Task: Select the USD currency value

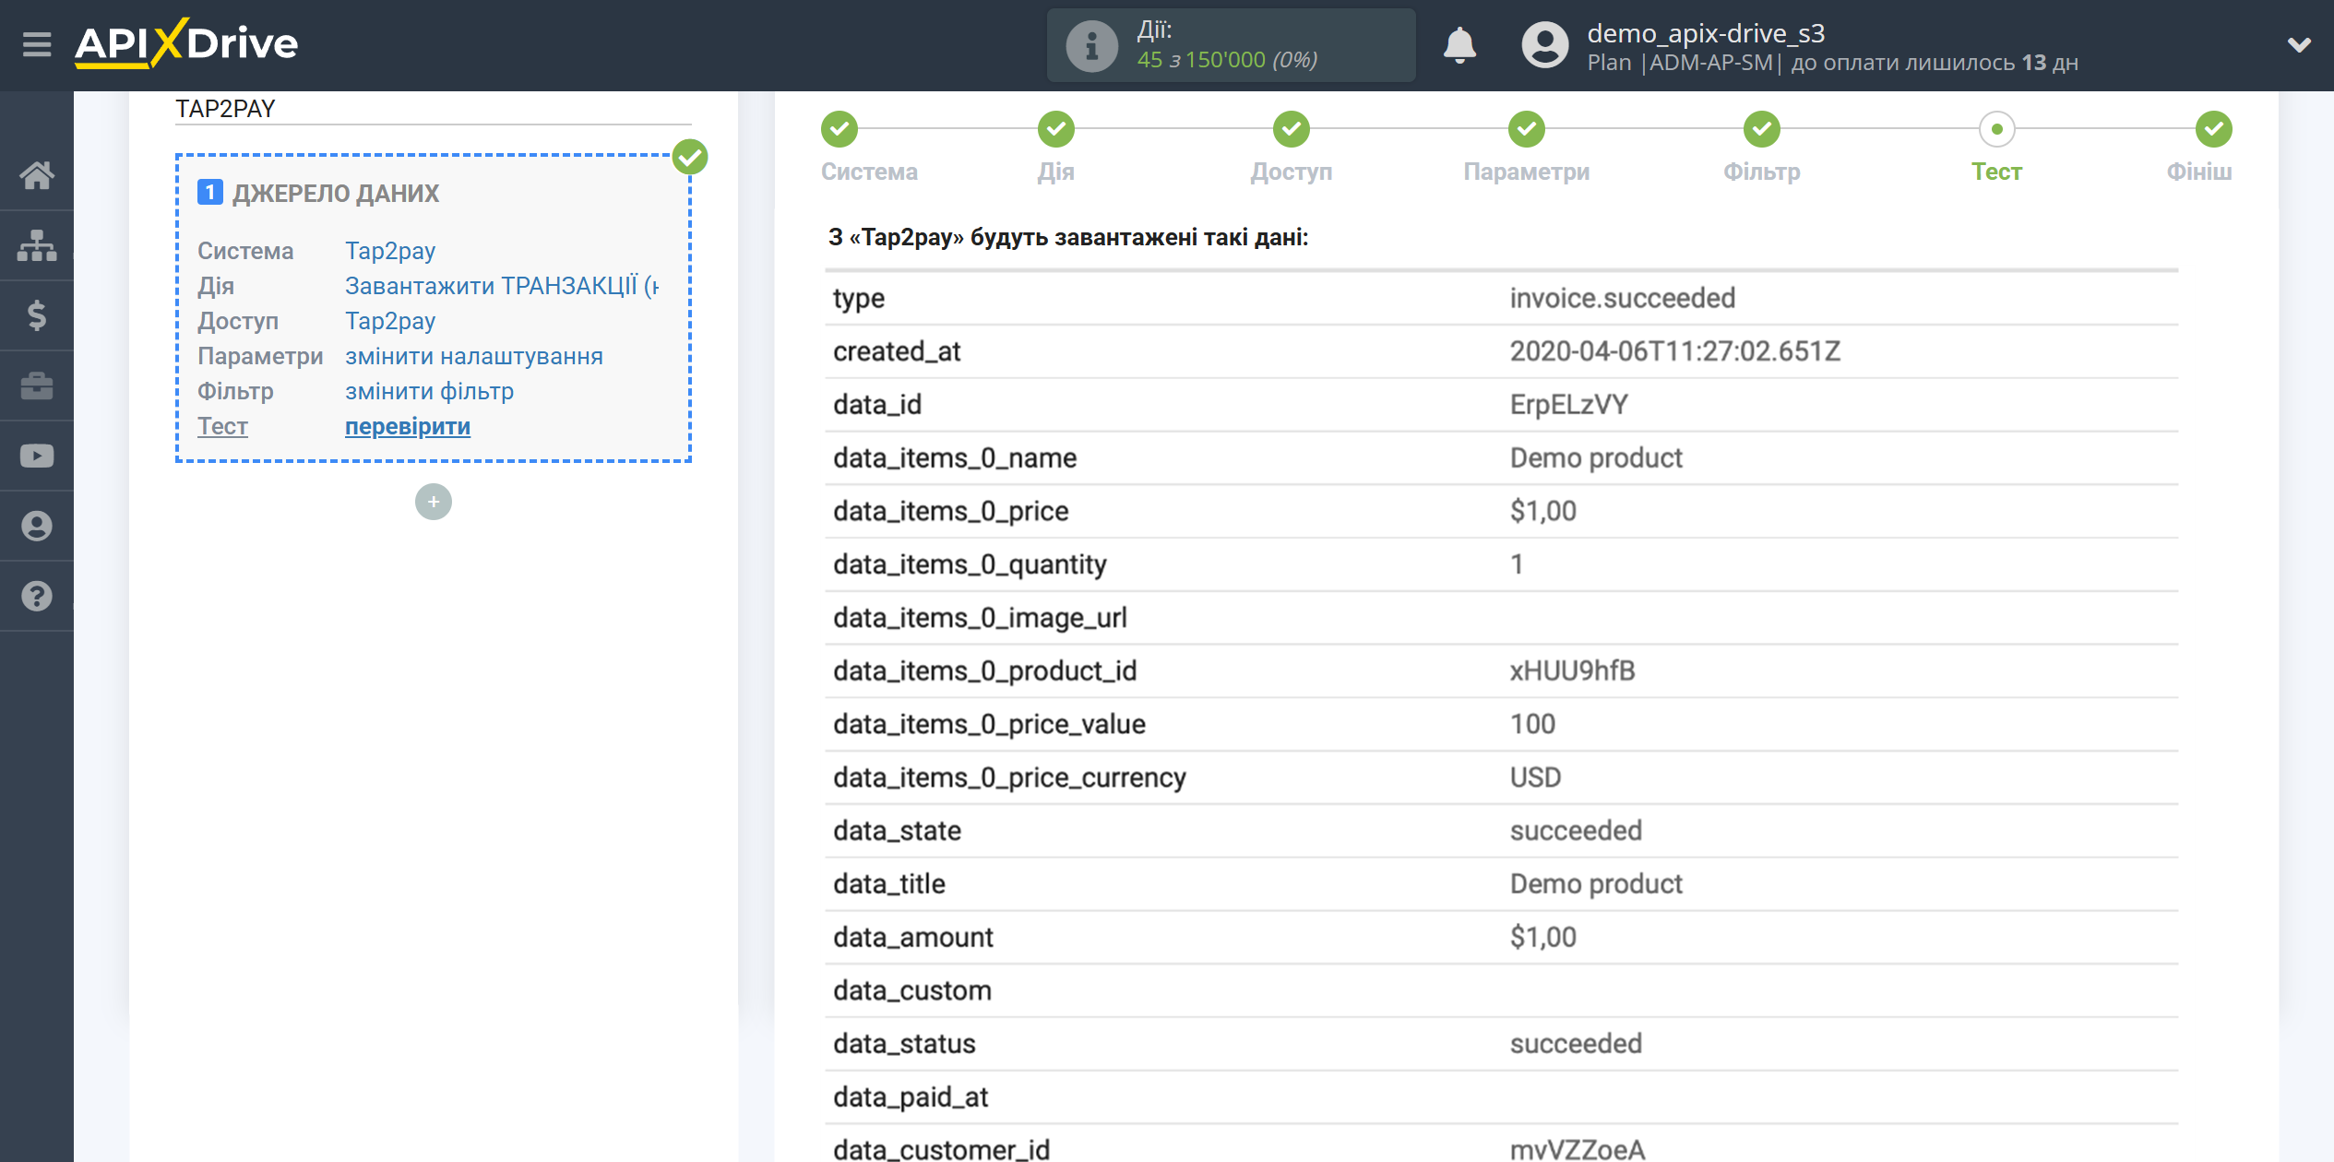Action: pyautogui.click(x=1535, y=777)
